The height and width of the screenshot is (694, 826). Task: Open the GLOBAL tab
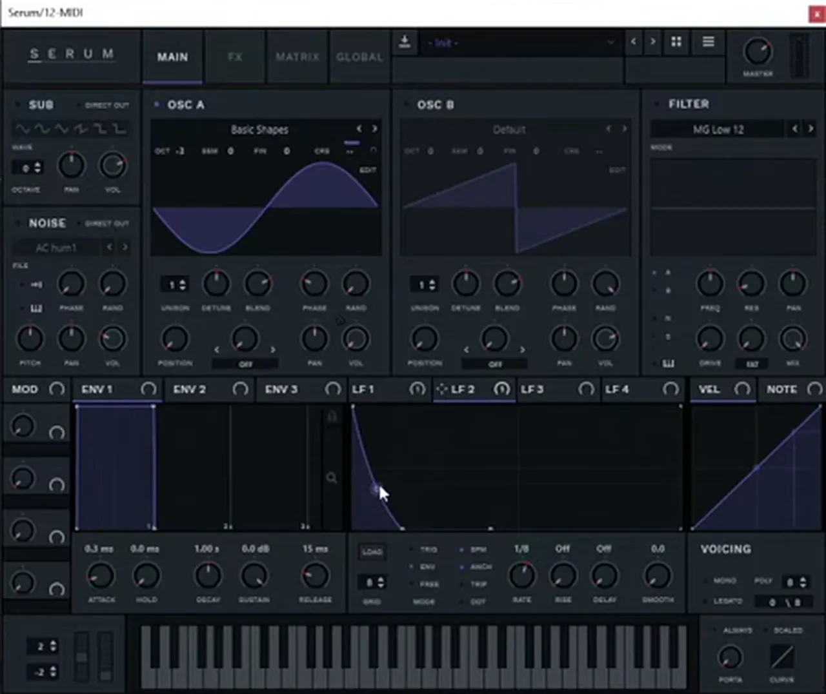359,57
